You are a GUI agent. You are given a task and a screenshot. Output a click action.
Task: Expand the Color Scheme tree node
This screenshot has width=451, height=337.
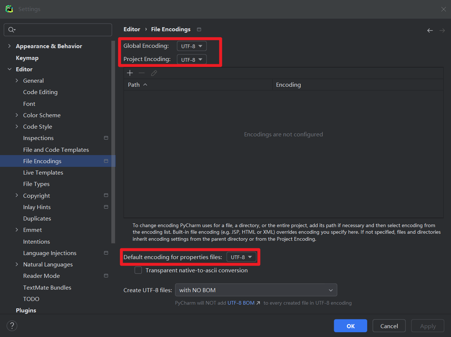pos(17,115)
